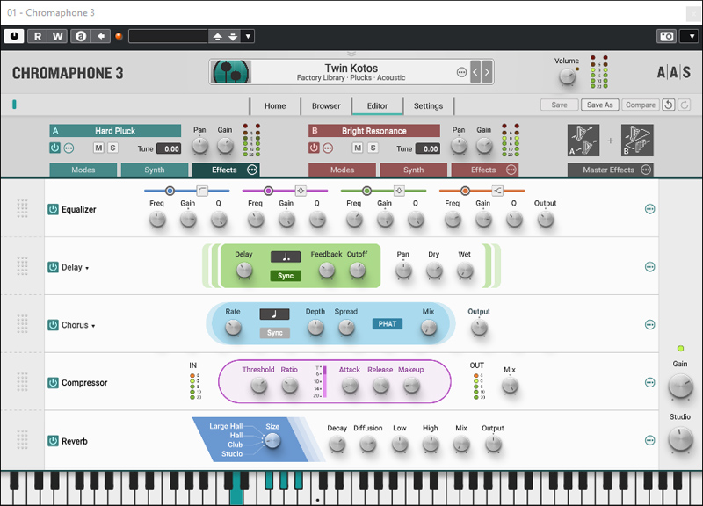Open layer B Modes tab

click(342, 170)
